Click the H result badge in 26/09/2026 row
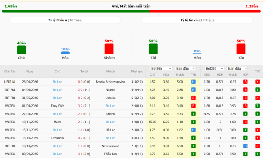 (x=193, y=82)
